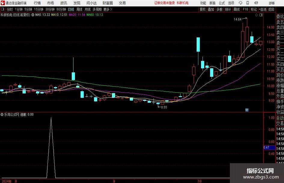
Task: Switch to the 分时 chart tab
Action: coord(10,9)
